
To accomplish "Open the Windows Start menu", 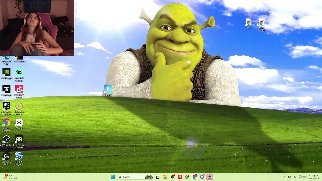I will point(113,177).
